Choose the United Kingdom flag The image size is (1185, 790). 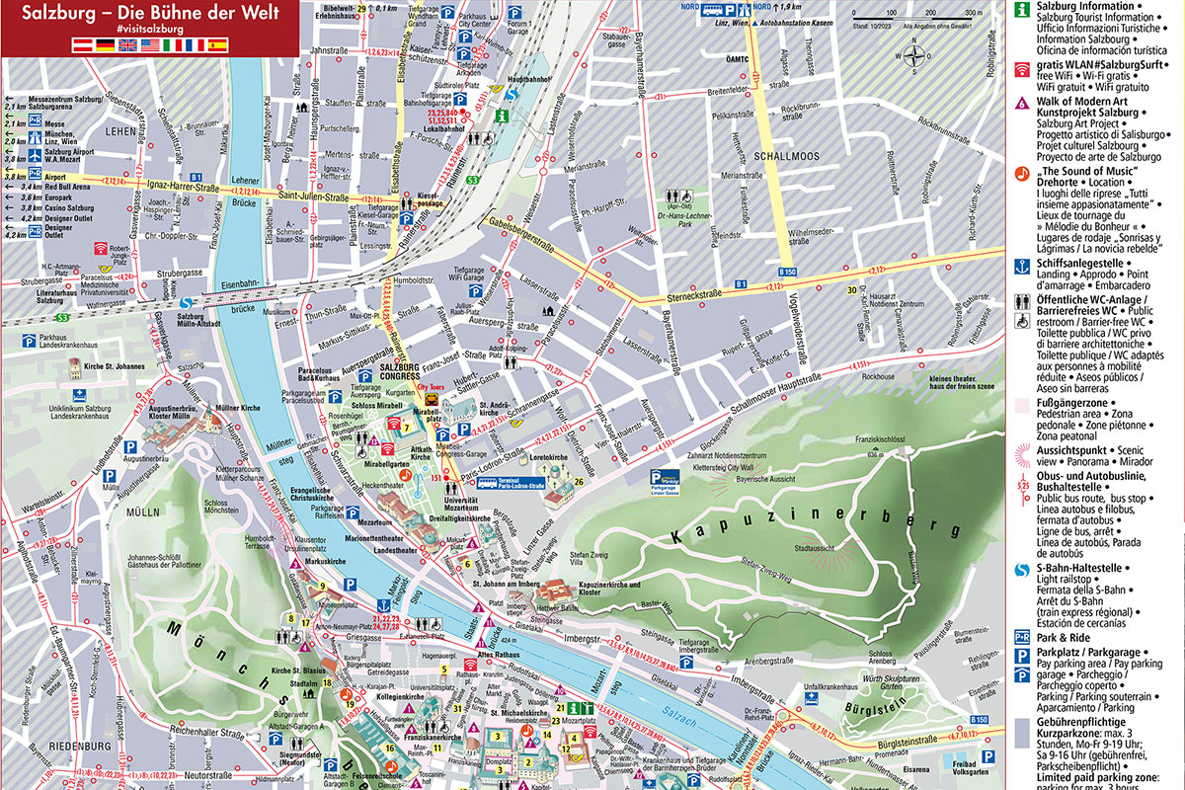126,45
